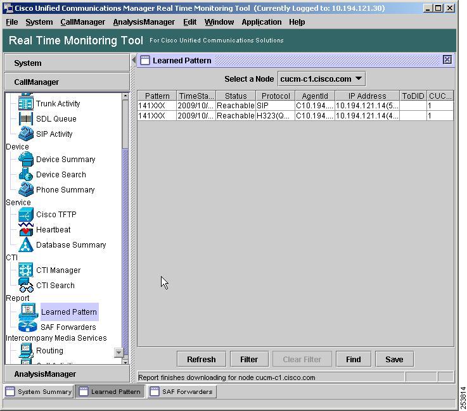The width and height of the screenshot is (467, 411).
Task: Click the Clear Filter button
Action: coord(302,359)
